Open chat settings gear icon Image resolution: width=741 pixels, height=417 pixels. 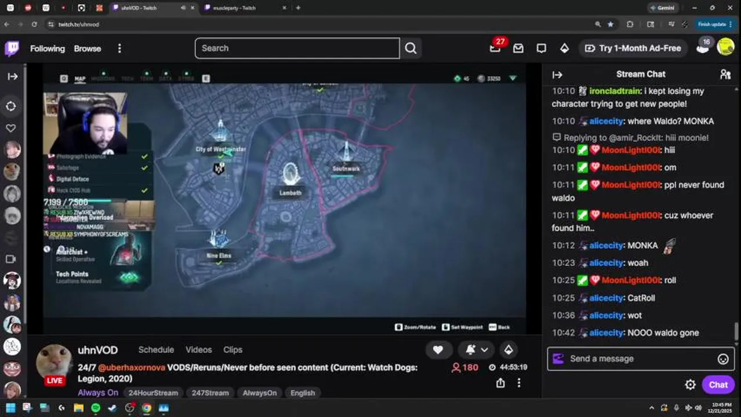click(x=690, y=385)
